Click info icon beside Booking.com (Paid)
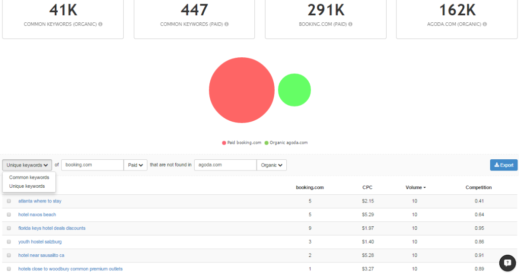The height and width of the screenshot is (274, 519). point(350,24)
